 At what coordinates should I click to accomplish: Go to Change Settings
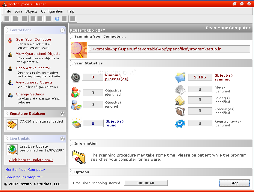(30, 94)
